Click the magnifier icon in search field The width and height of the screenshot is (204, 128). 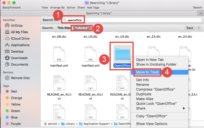(x=65, y=20)
